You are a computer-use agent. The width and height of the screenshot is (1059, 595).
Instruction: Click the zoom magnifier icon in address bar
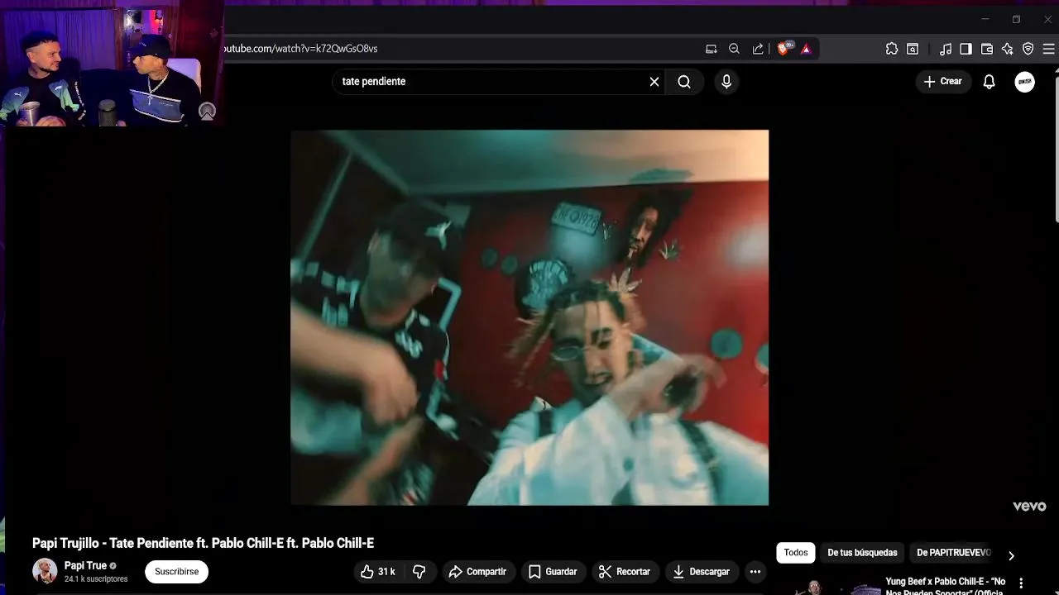click(x=734, y=49)
